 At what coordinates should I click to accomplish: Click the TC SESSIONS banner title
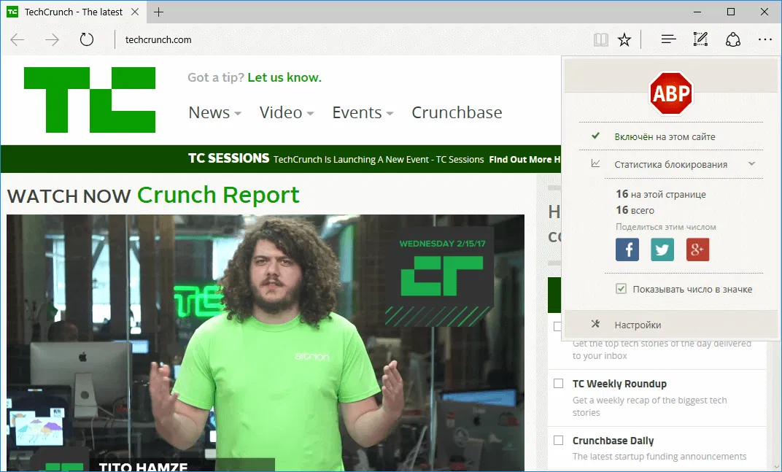(228, 158)
